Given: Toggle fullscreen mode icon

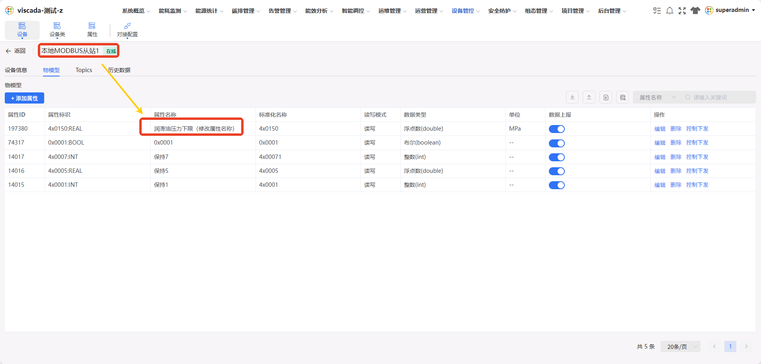Looking at the screenshot, I should (682, 11).
